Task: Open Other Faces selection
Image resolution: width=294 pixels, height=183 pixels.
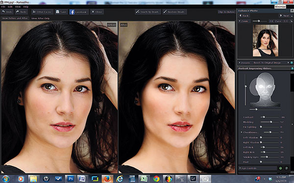Action: click(x=42, y=12)
